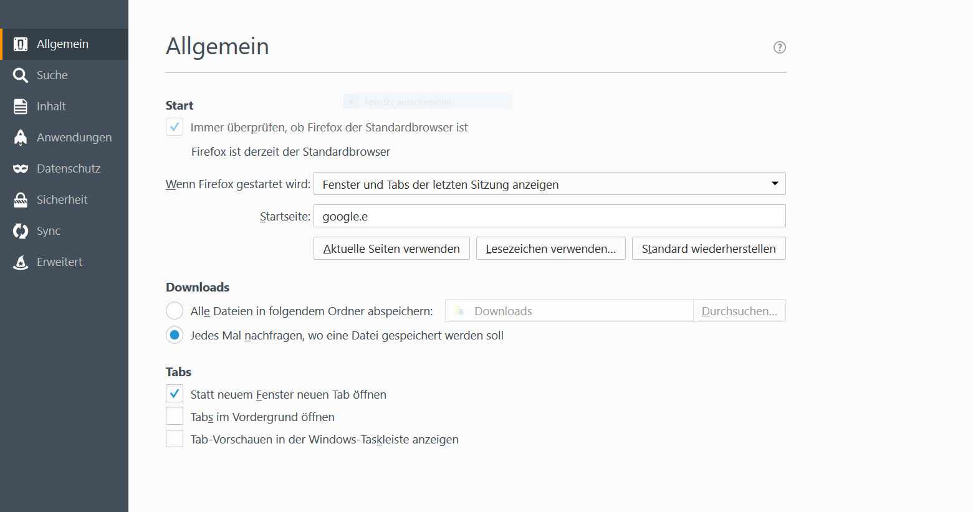Click 'Lesezeichen verwenden...' button
Viewport: 973px width, 512px height.
550,249
